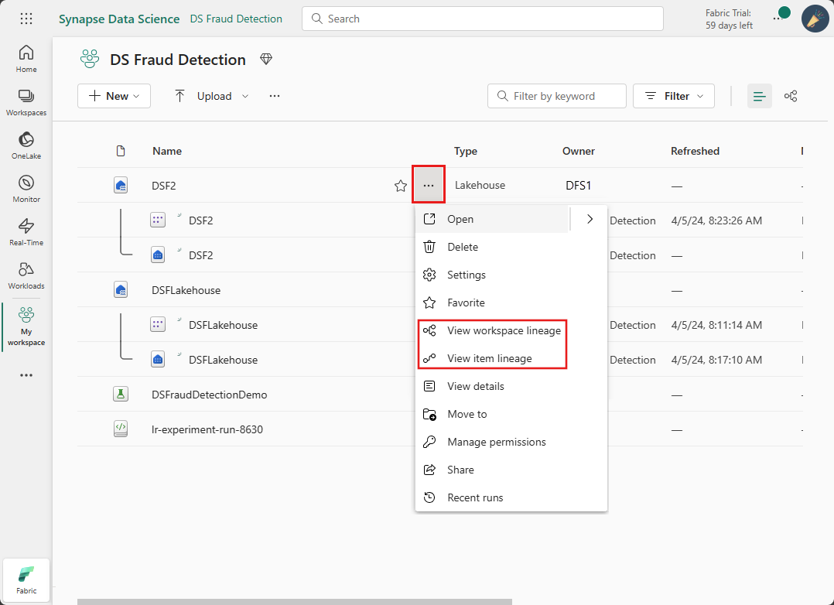Sort by Type column header
This screenshot has width=834, height=605.
point(466,151)
